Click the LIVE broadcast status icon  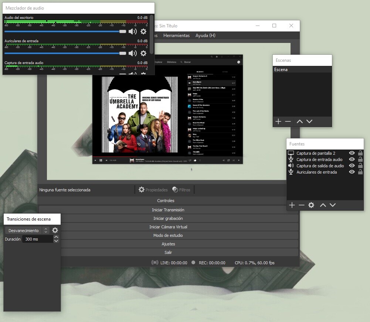(155, 262)
